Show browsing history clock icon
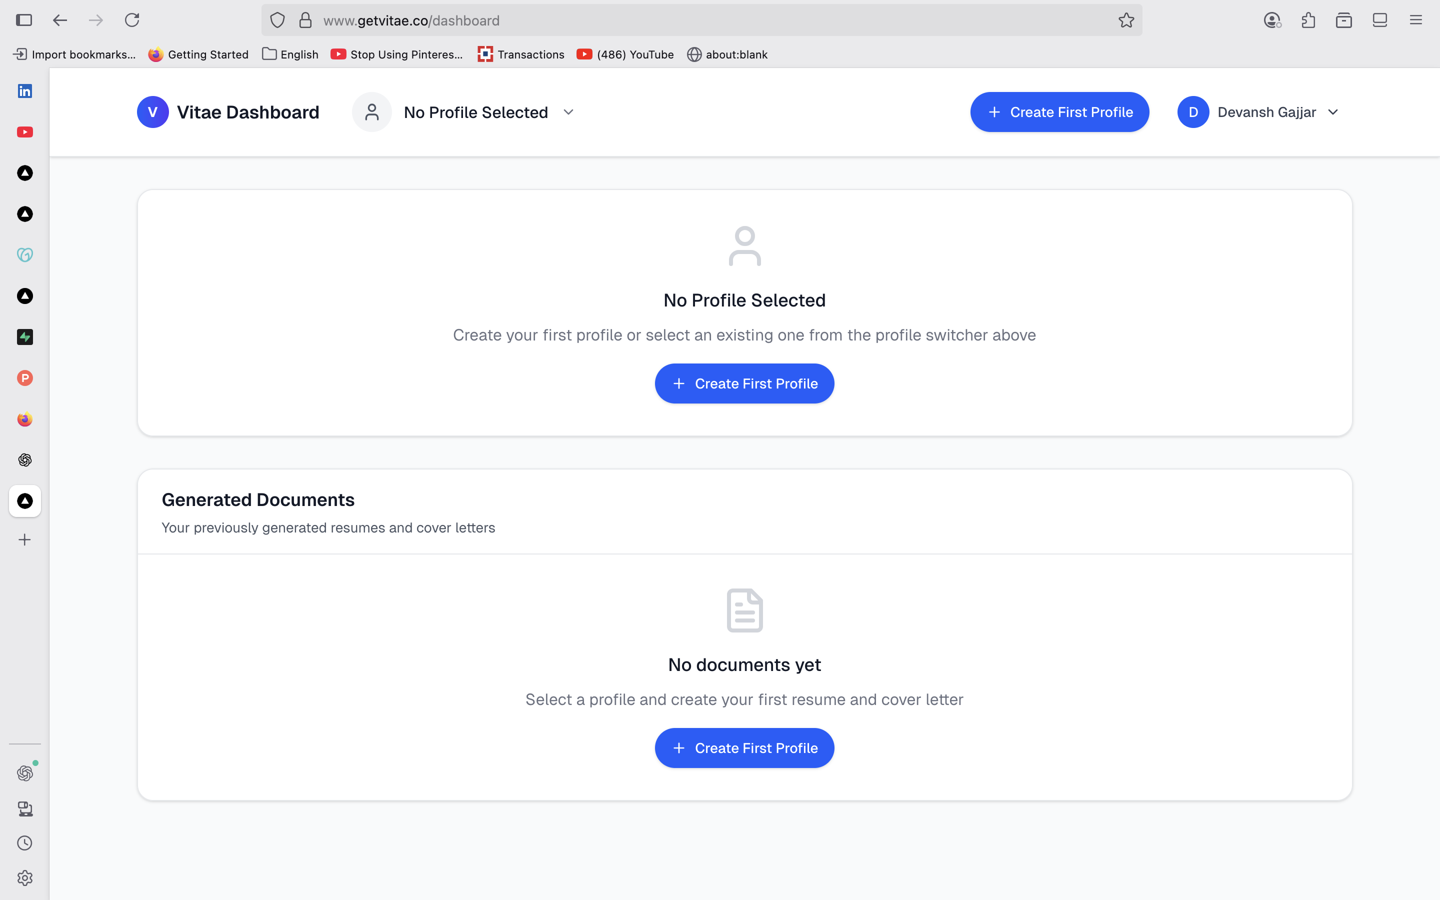The image size is (1440, 900). pyautogui.click(x=24, y=843)
